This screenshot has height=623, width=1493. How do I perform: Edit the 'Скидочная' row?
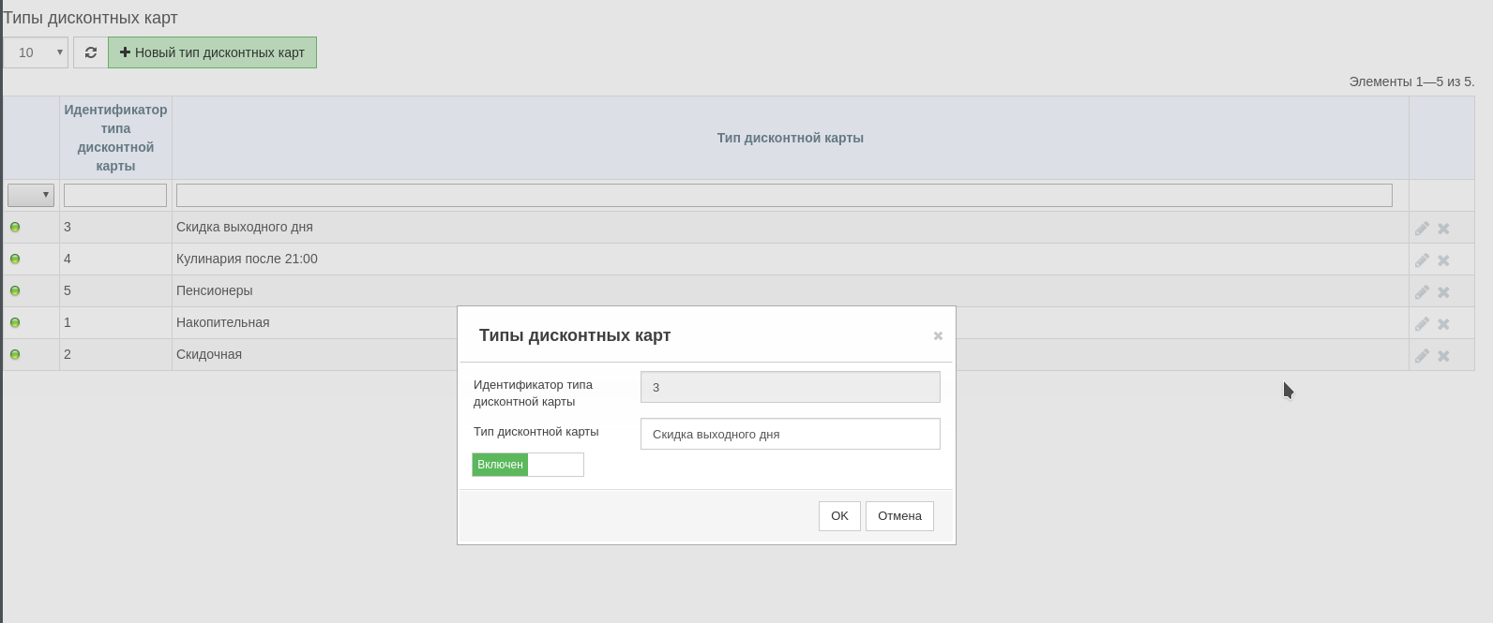tap(1422, 356)
